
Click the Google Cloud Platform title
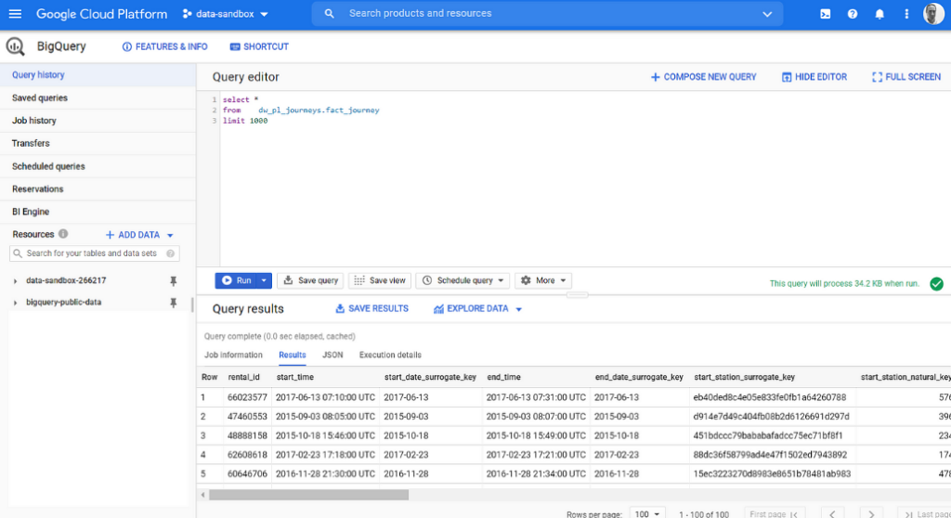[x=102, y=14]
